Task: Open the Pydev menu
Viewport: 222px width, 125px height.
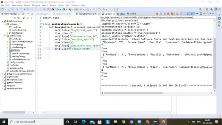Action: tap(61, 6)
